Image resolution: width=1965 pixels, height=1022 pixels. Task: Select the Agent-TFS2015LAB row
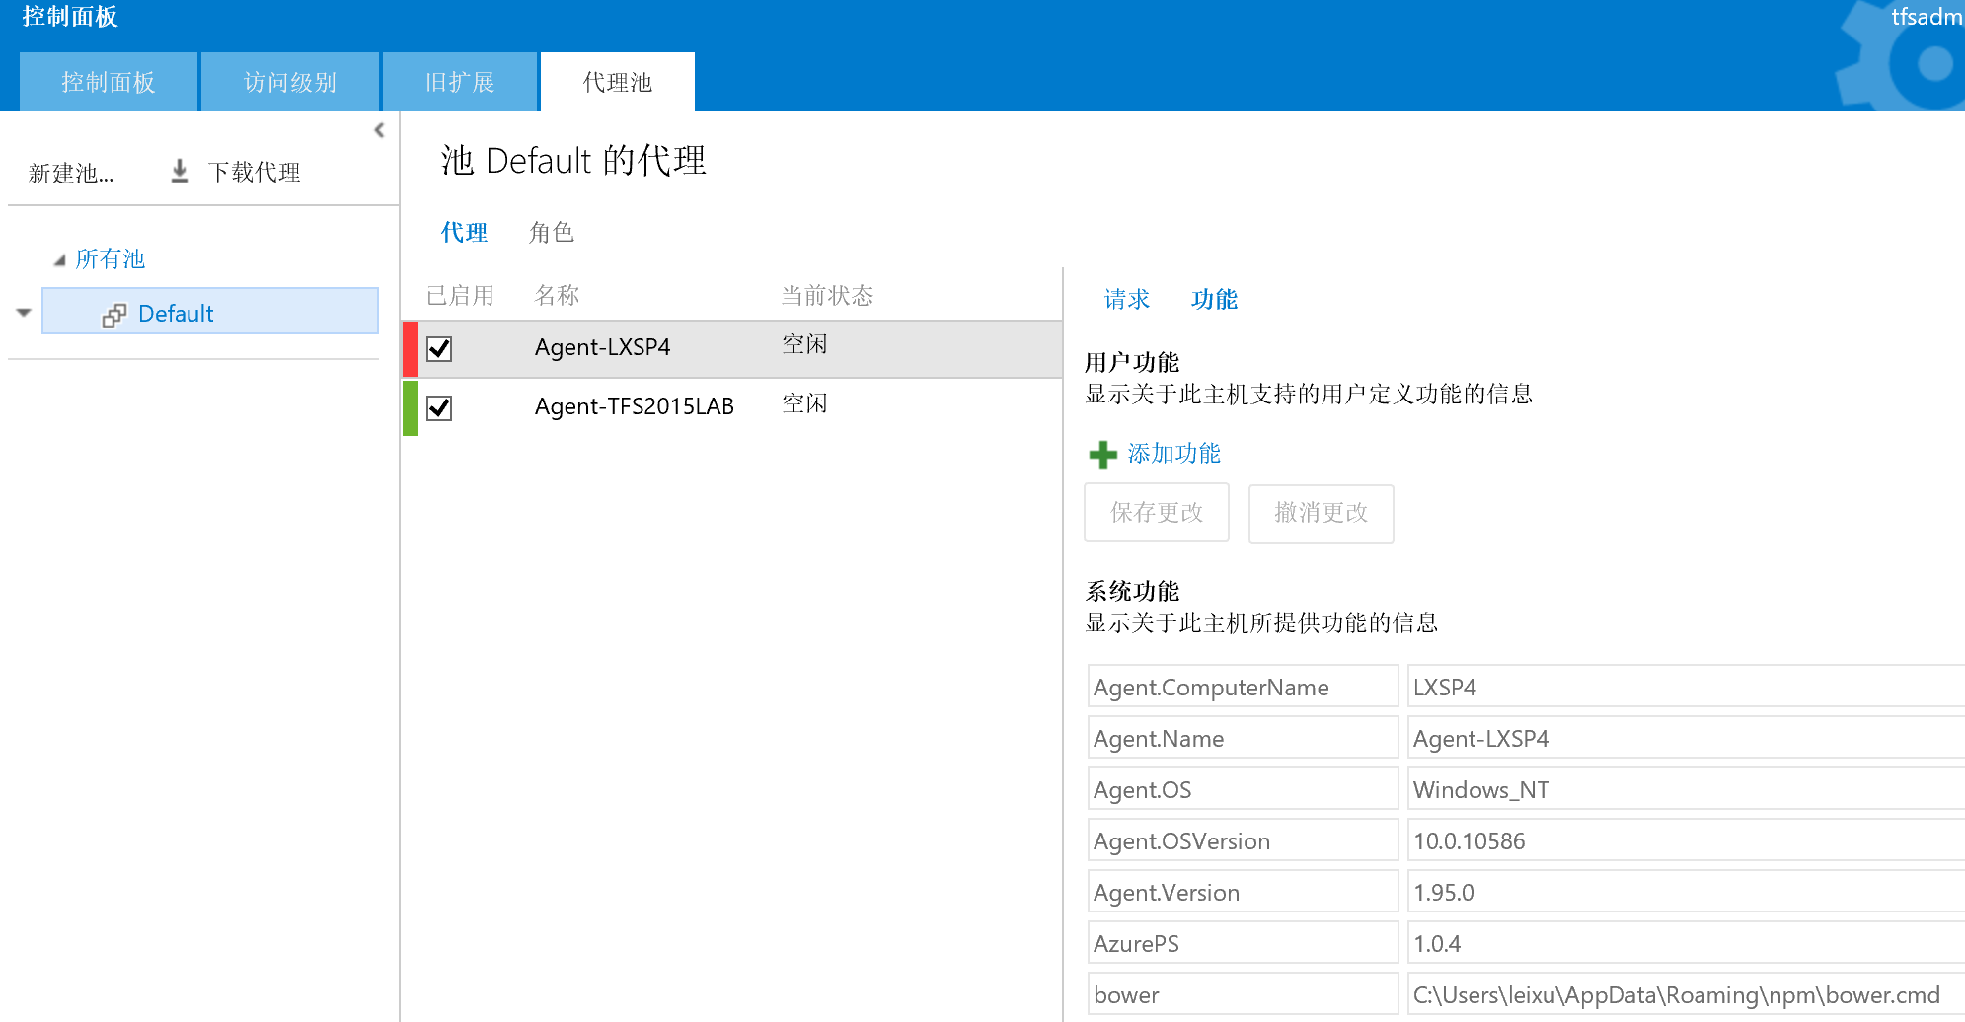pyautogui.click(x=732, y=408)
